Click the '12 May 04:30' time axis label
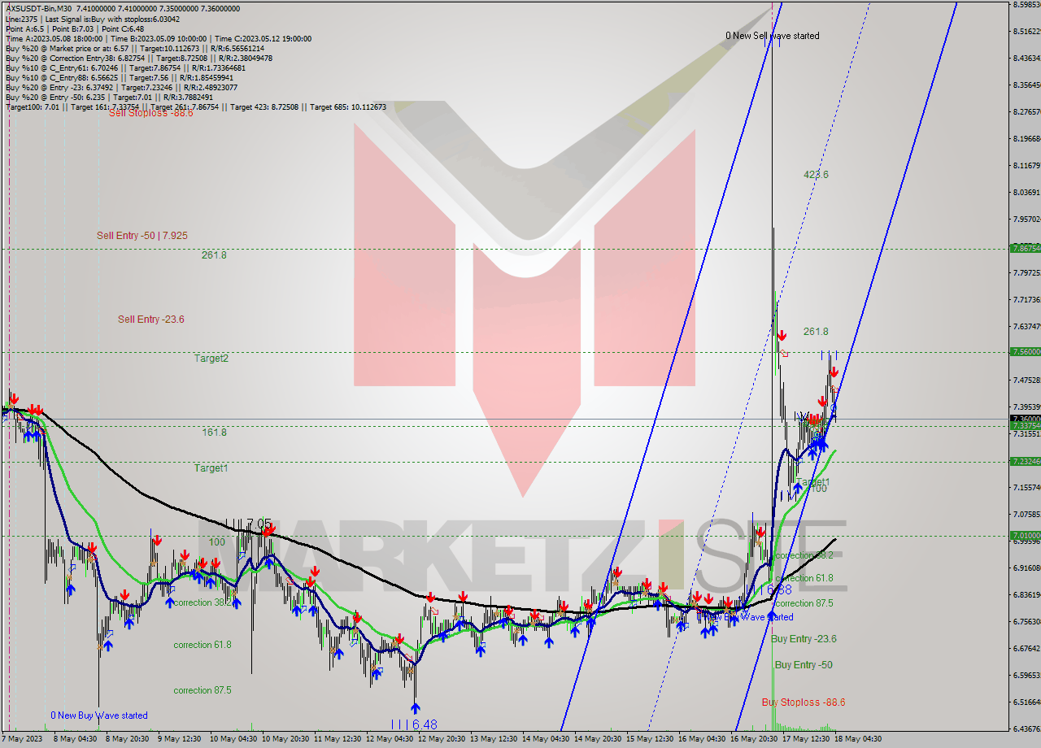Viewport: 1041px width, 748px height. 389,739
